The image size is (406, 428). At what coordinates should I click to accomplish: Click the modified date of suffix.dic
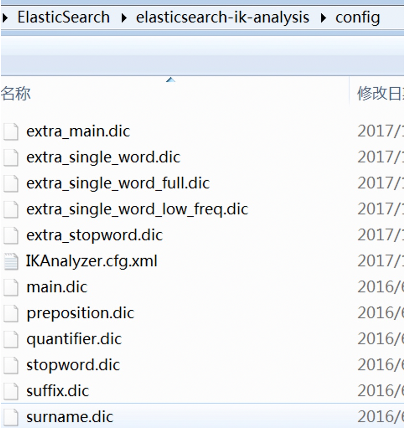tap(381, 391)
